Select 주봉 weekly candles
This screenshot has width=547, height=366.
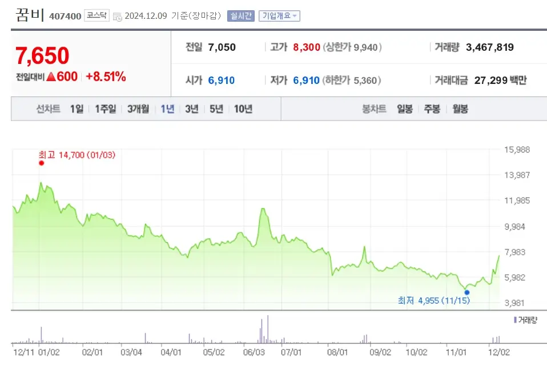[432, 108]
